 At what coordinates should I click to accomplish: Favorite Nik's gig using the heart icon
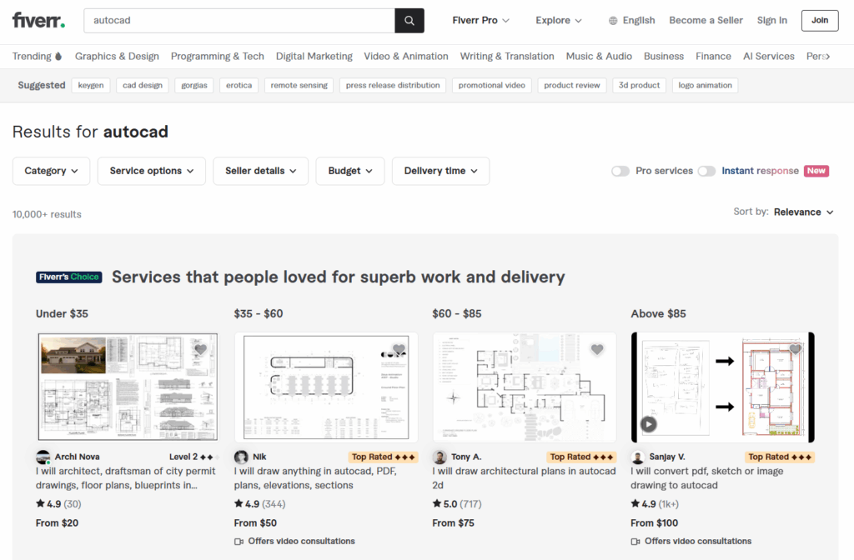click(399, 350)
